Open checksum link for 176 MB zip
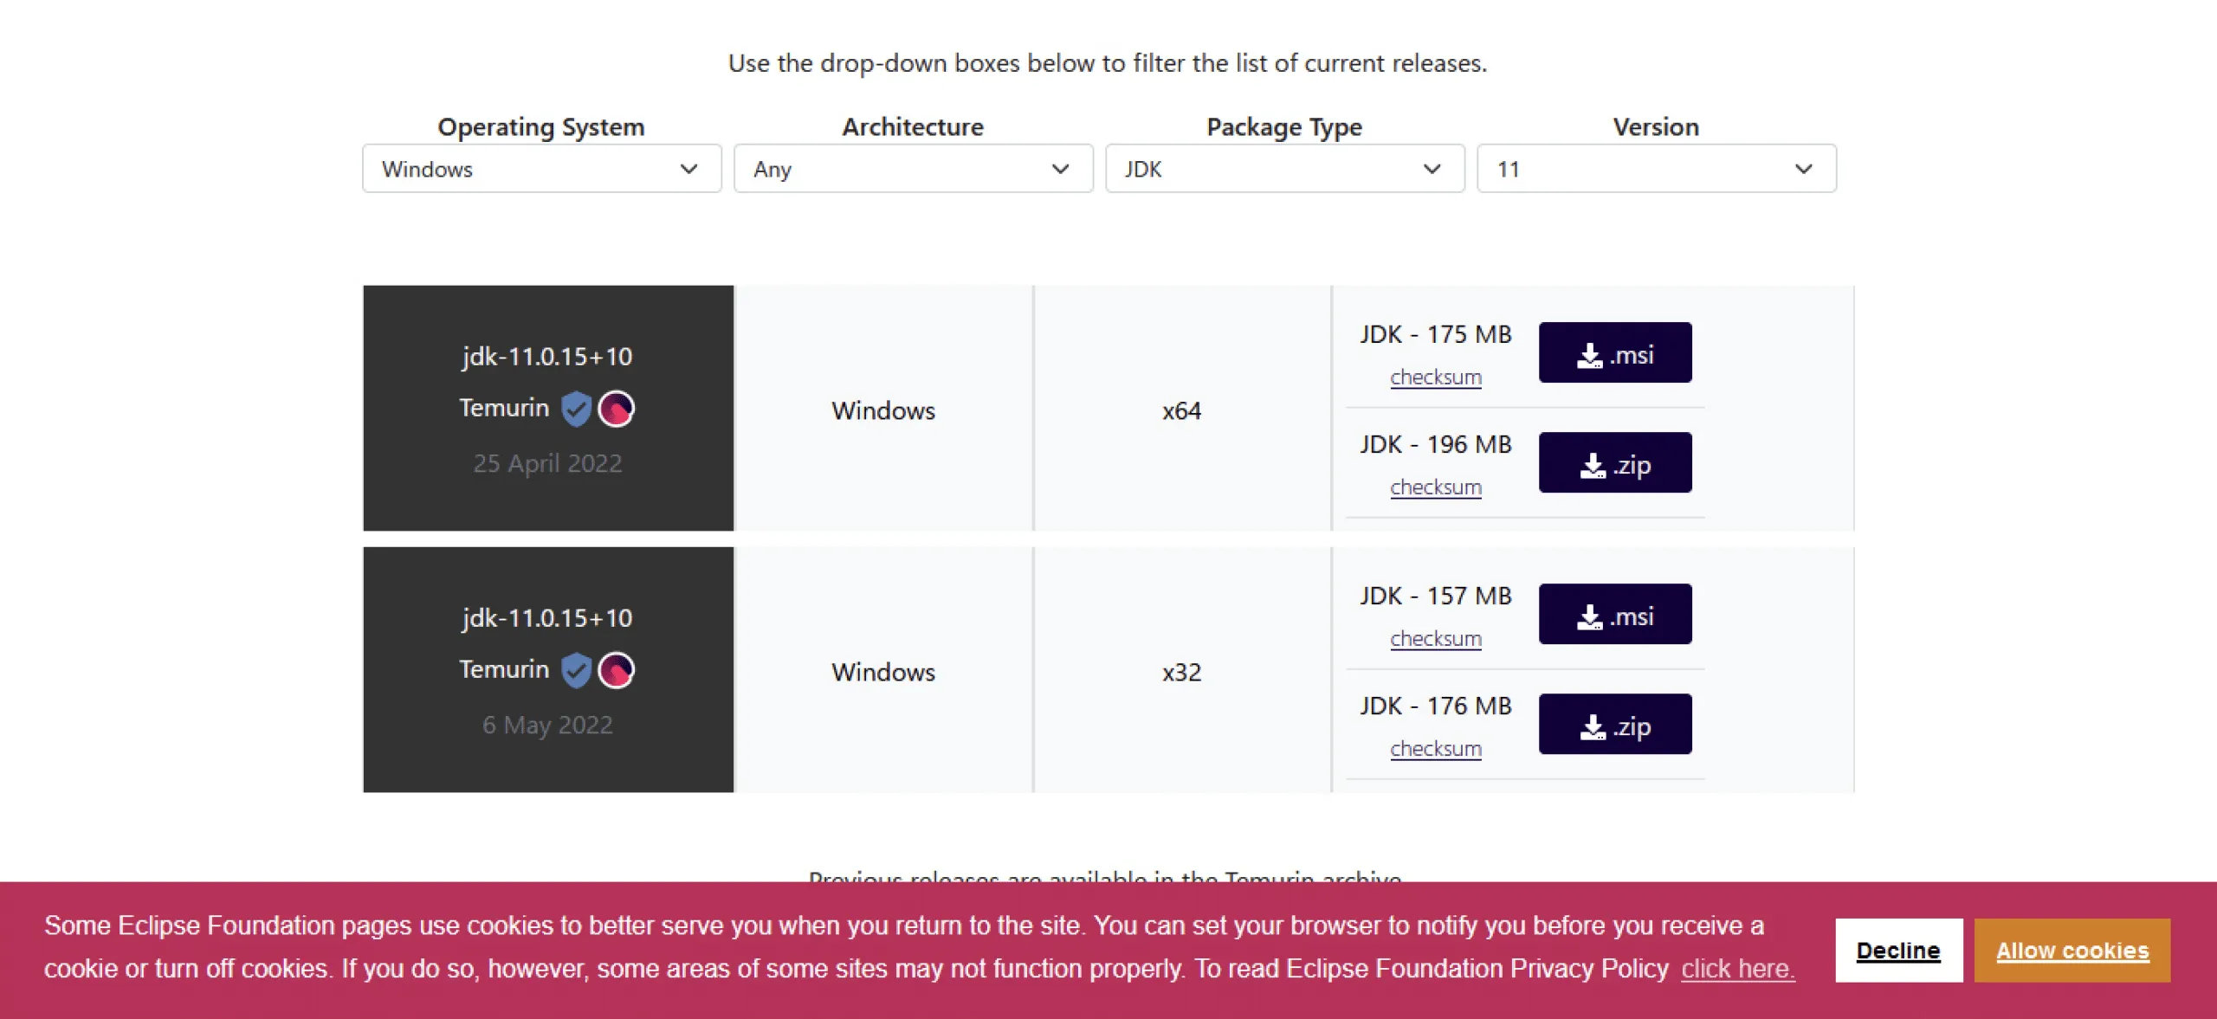This screenshot has width=2217, height=1019. (x=1435, y=749)
